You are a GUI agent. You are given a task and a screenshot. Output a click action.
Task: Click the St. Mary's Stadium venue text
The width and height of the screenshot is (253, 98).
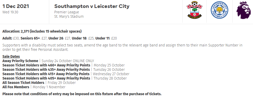(x=69, y=16)
